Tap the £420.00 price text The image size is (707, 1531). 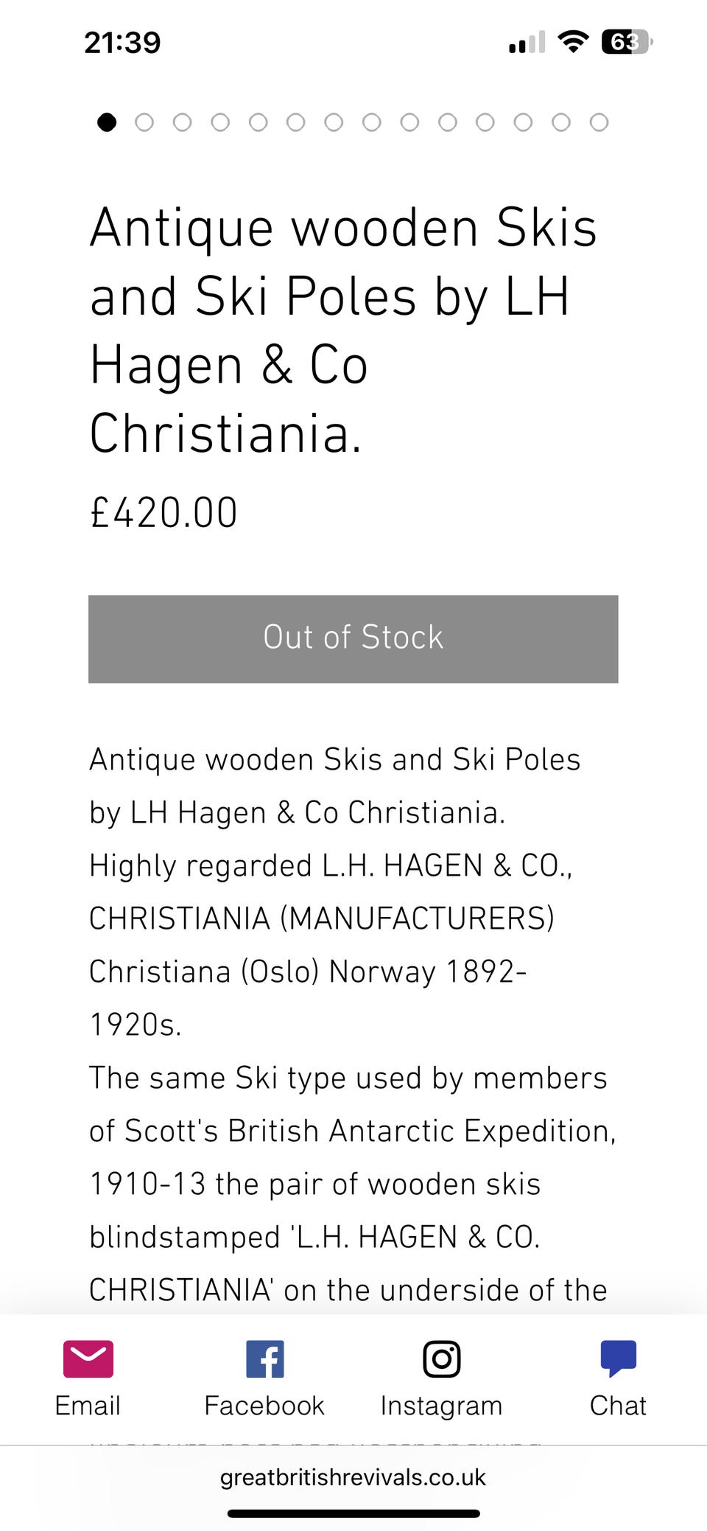[163, 512]
